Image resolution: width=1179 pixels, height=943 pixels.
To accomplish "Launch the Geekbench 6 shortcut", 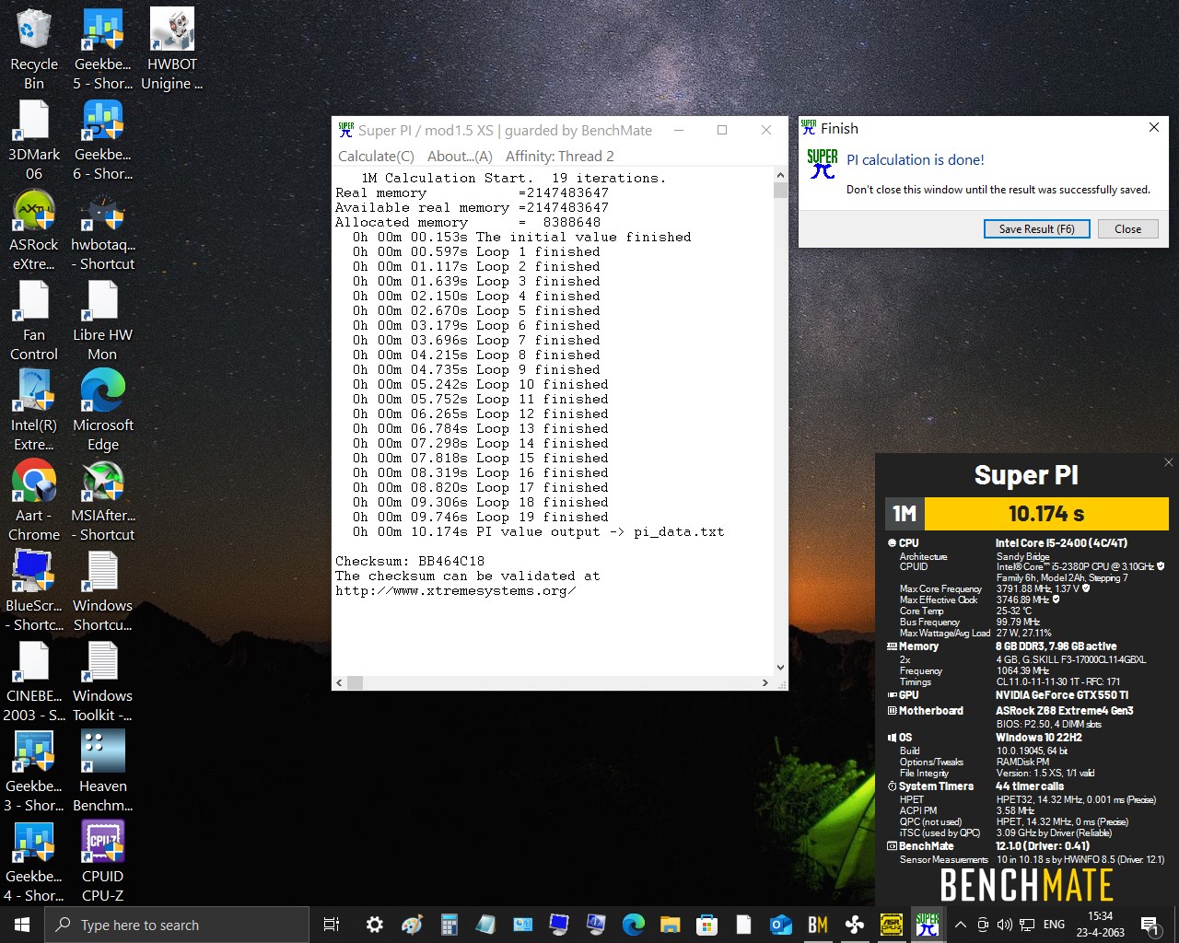I will 102,141.
